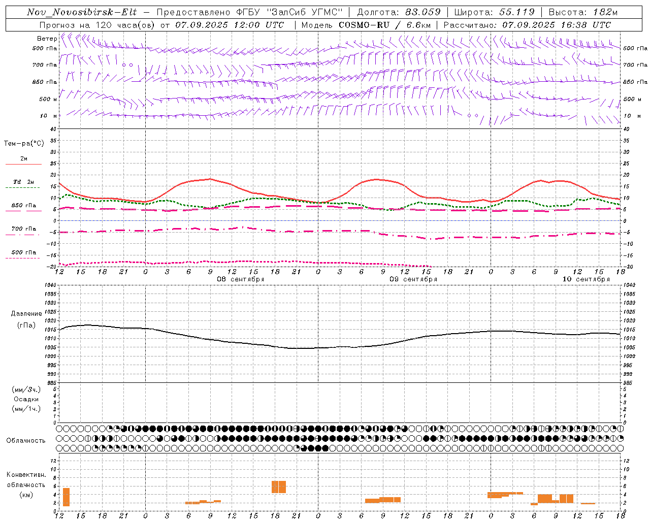The height and width of the screenshot is (520, 650).
Task: Click the '10 сентября' date label
Action: pyautogui.click(x=586, y=279)
